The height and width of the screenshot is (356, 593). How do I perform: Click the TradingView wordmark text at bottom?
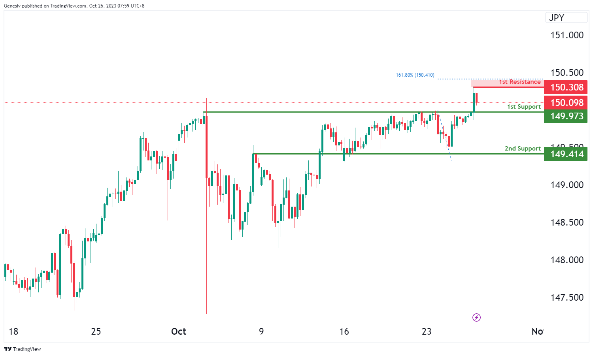coord(27,349)
